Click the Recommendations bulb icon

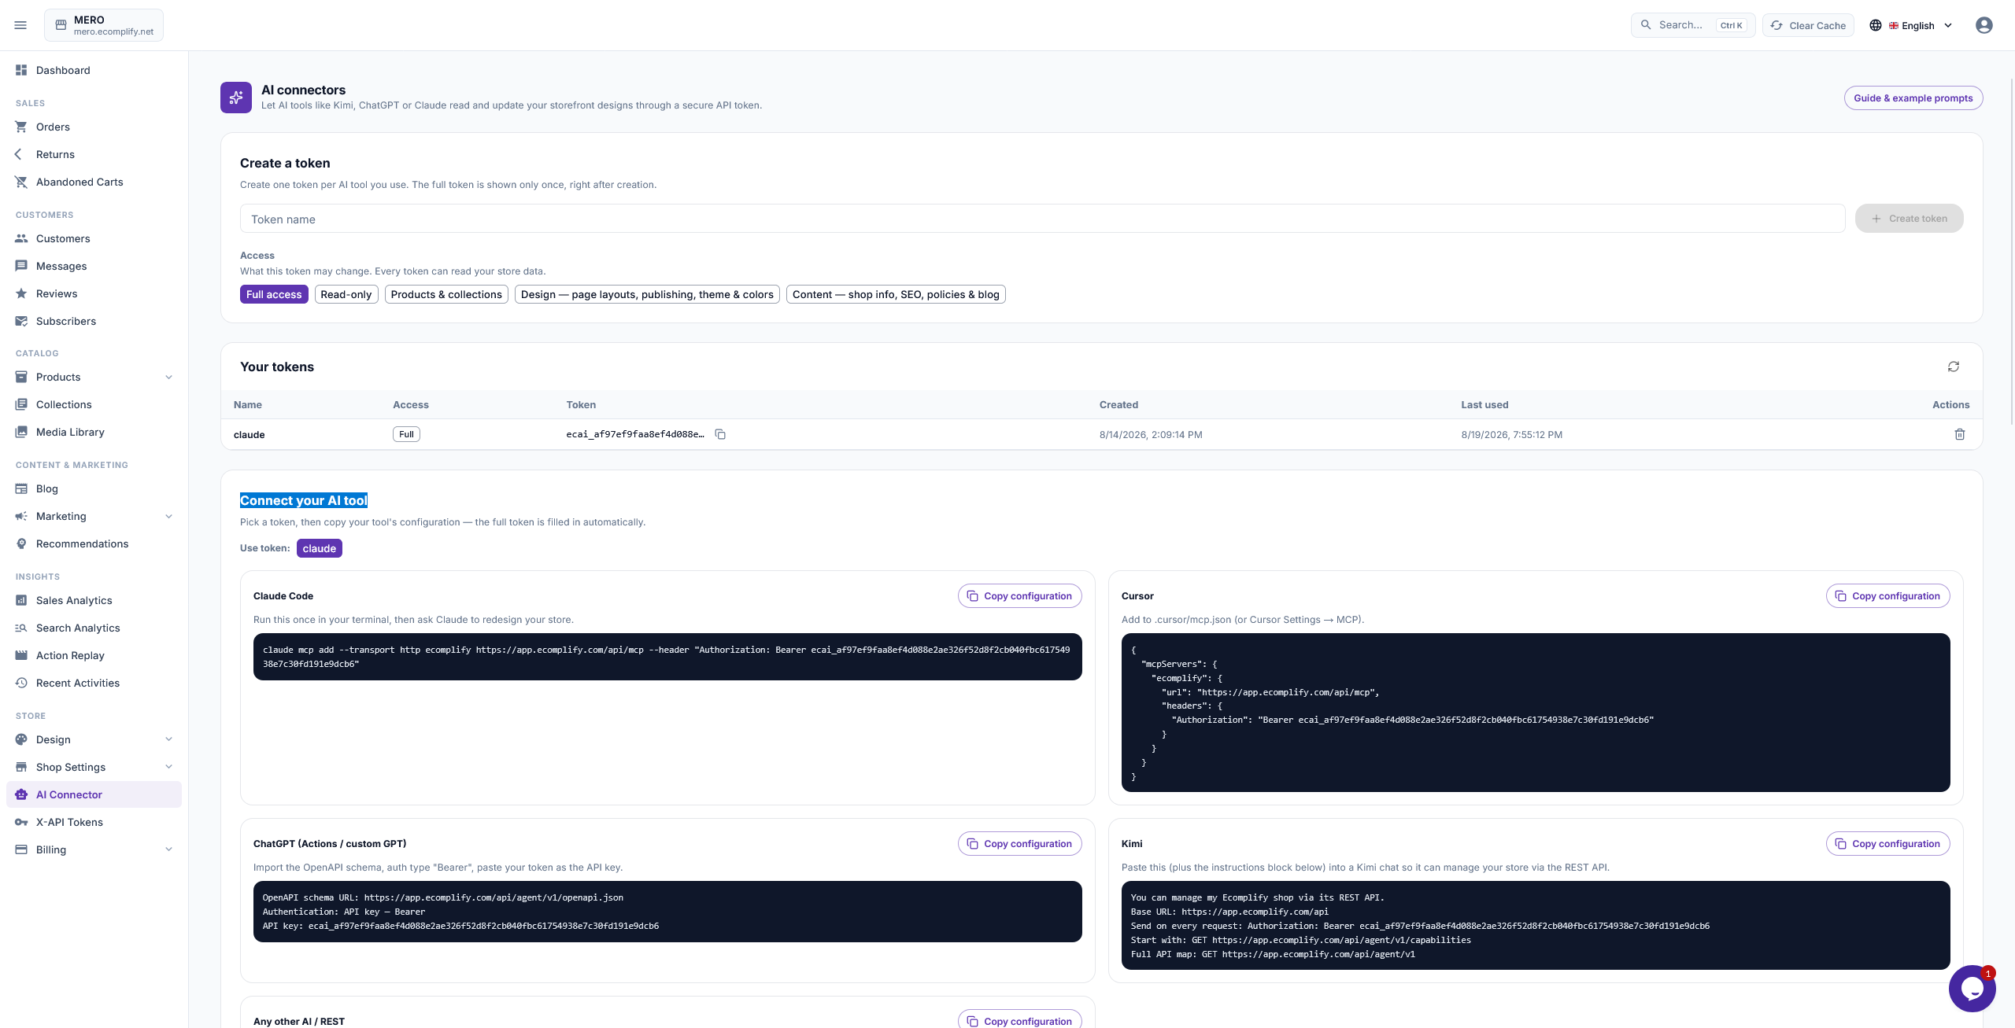pos(21,543)
